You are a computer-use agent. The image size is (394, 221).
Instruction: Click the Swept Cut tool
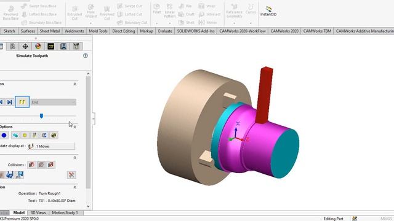(130, 6)
